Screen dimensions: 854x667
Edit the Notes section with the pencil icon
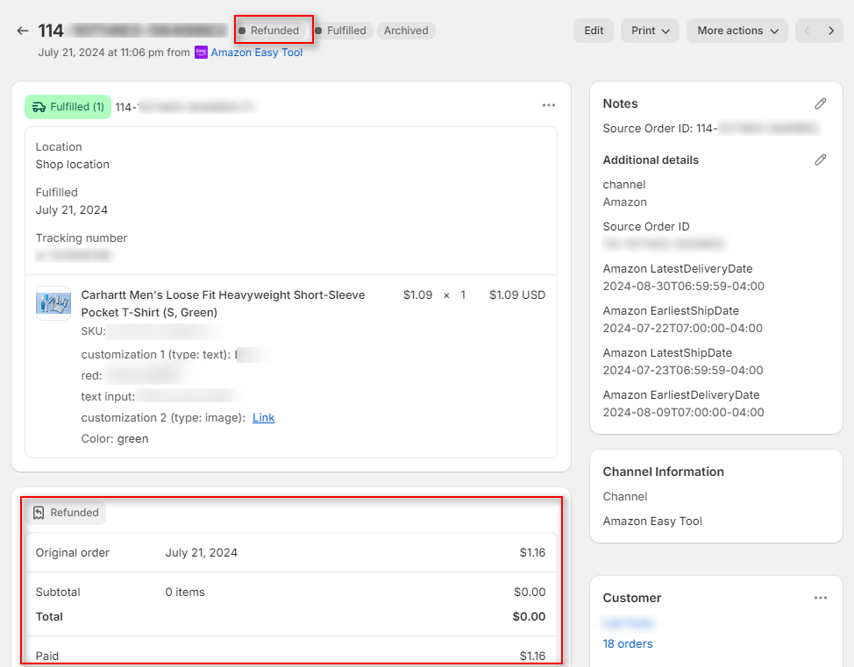821,103
